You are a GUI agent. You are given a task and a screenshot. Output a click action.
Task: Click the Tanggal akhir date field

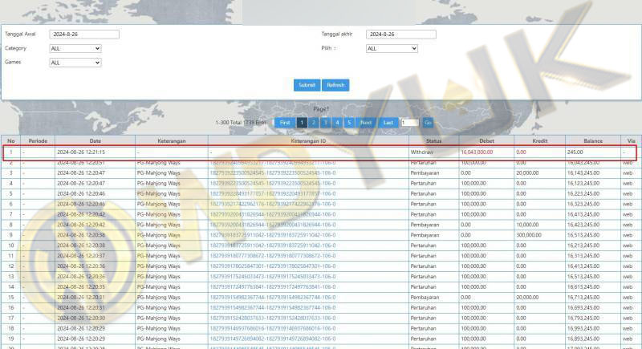(400, 34)
